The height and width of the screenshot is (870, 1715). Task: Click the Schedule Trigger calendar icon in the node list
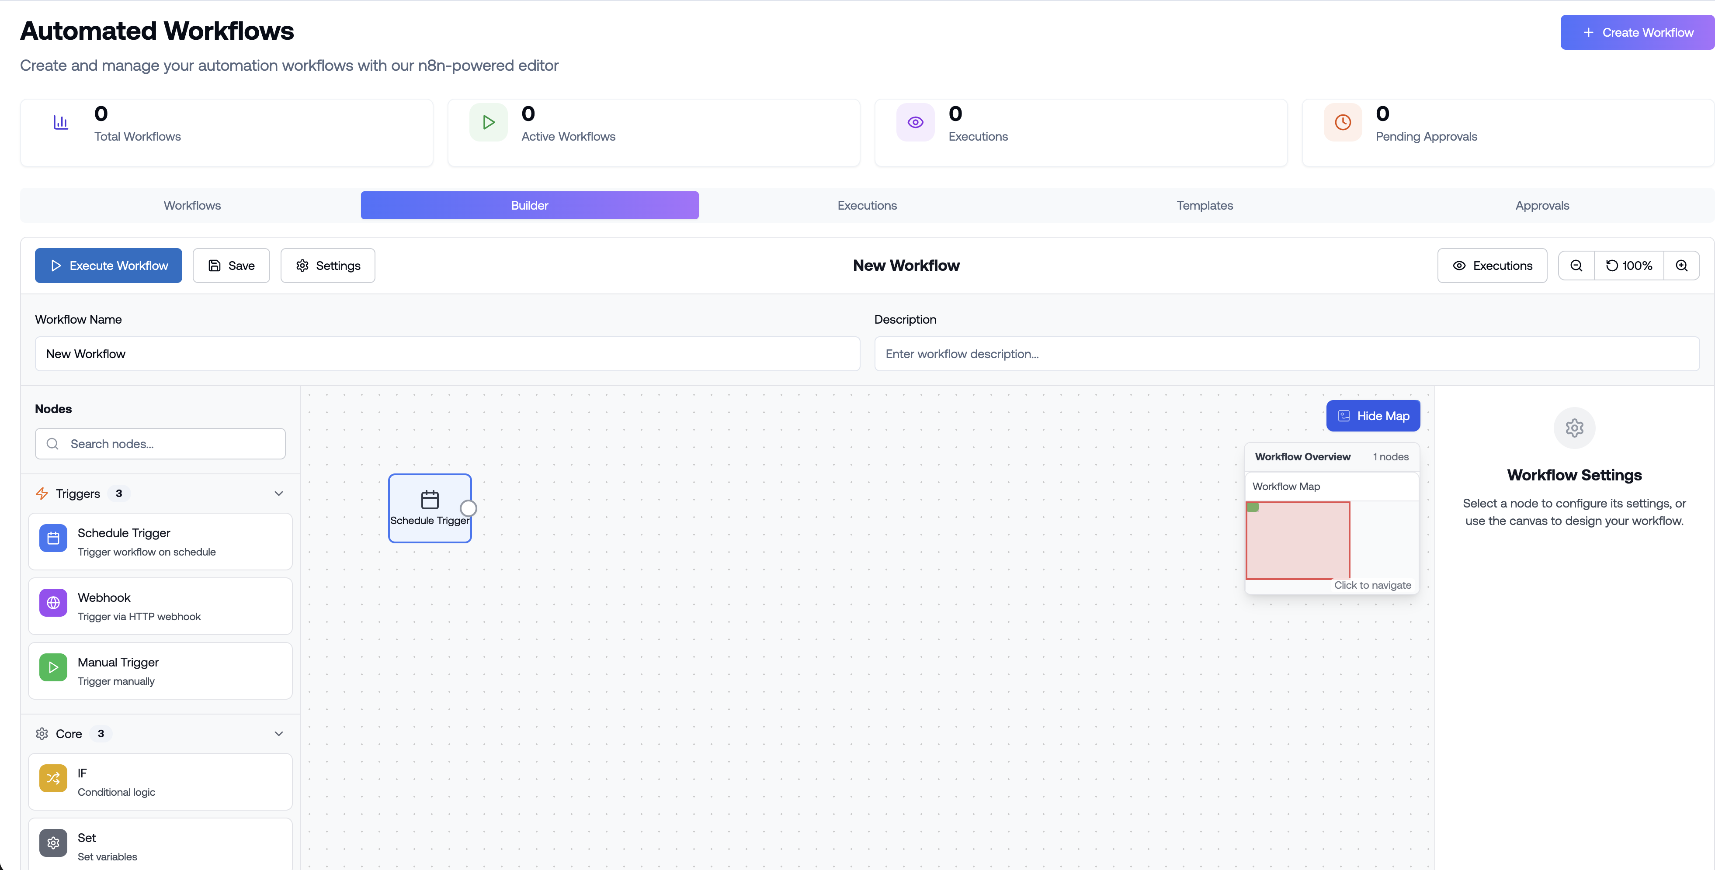pyautogui.click(x=53, y=538)
